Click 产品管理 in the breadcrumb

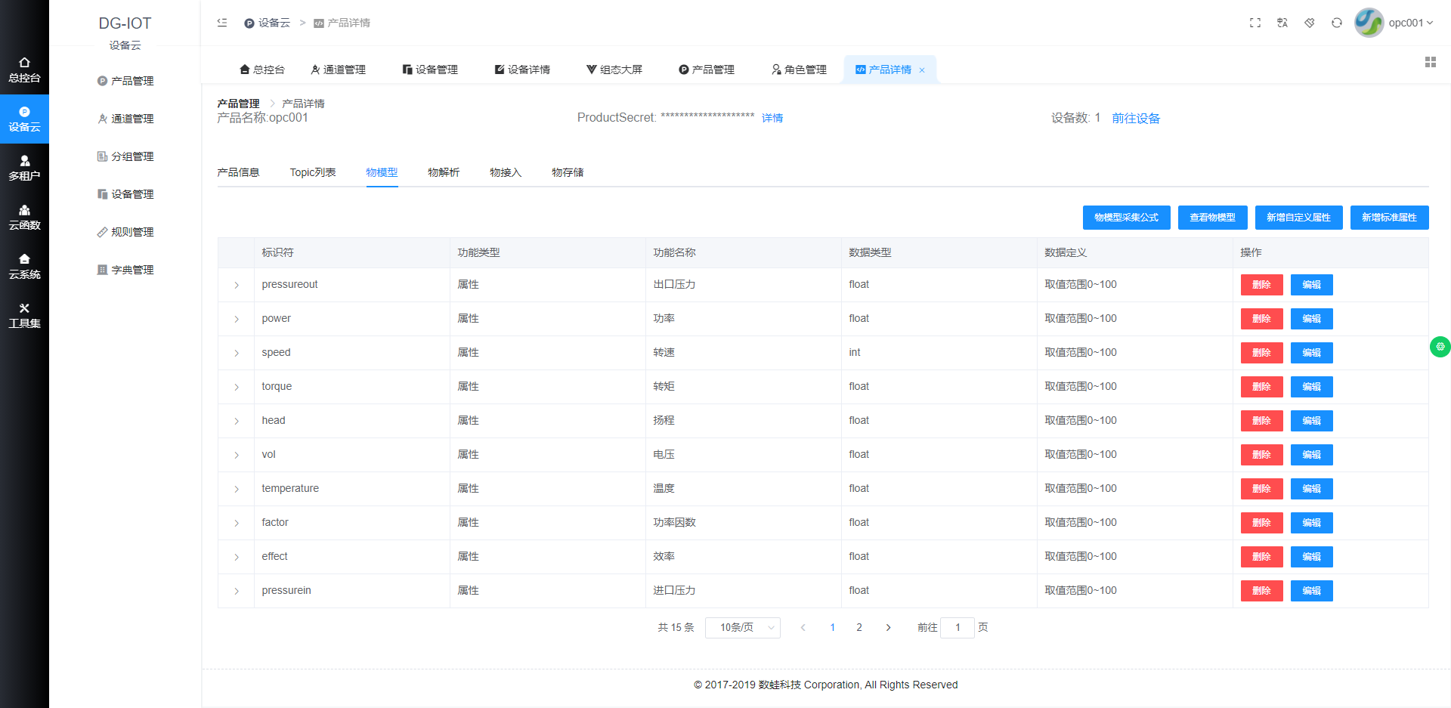coord(238,104)
